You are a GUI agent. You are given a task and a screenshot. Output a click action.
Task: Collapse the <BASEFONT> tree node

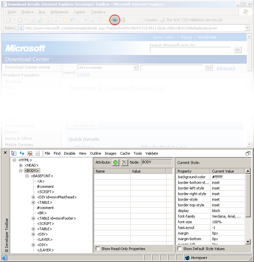27,176
